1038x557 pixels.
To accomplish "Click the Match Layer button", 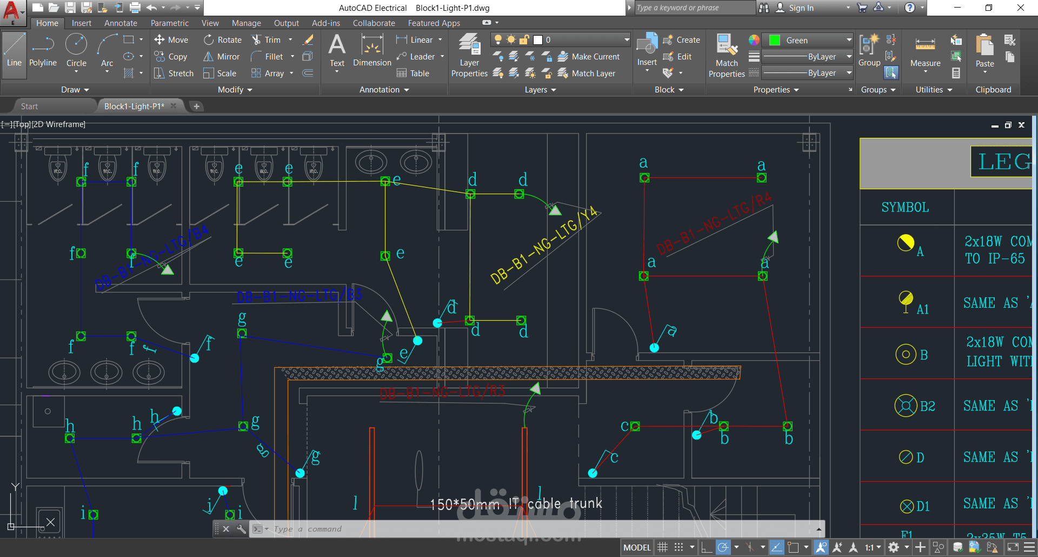I will (x=587, y=73).
